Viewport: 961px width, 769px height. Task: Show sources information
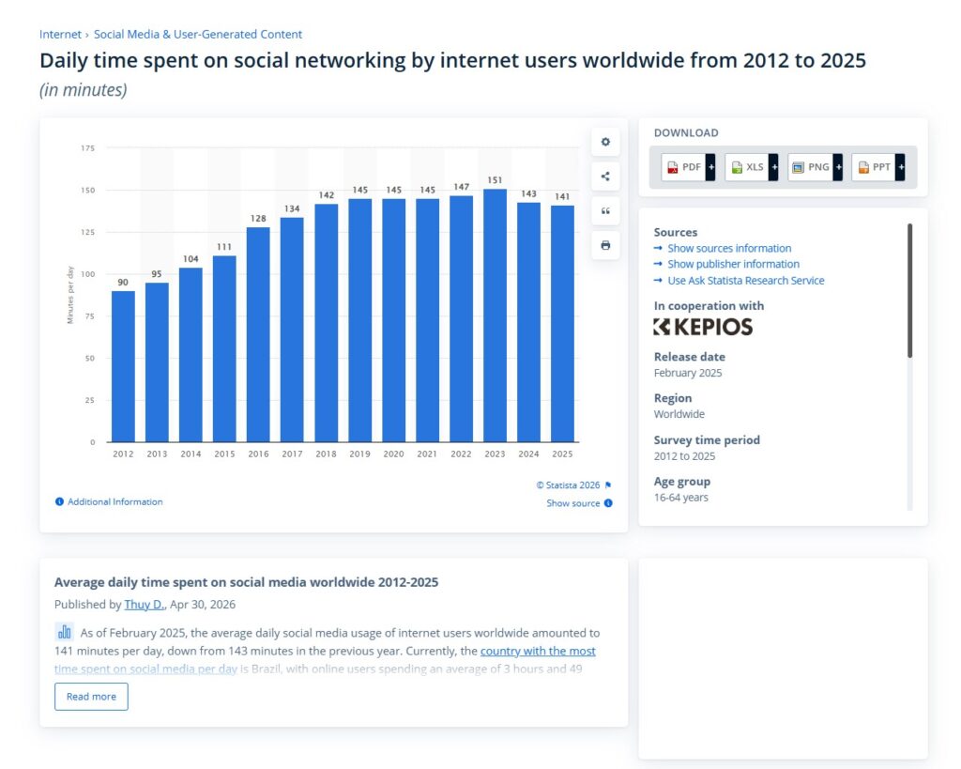729,249
